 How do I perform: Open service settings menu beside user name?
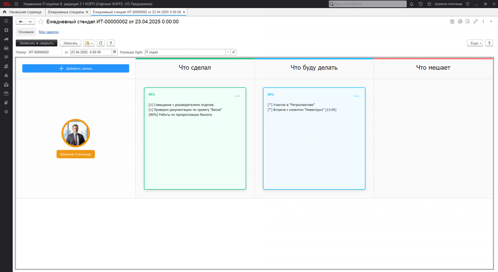point(468,4)
